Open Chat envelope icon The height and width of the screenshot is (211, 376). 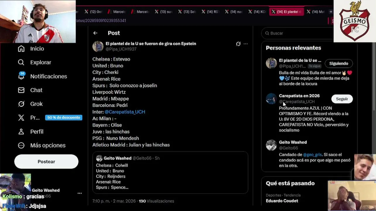(x=21, y=90)
